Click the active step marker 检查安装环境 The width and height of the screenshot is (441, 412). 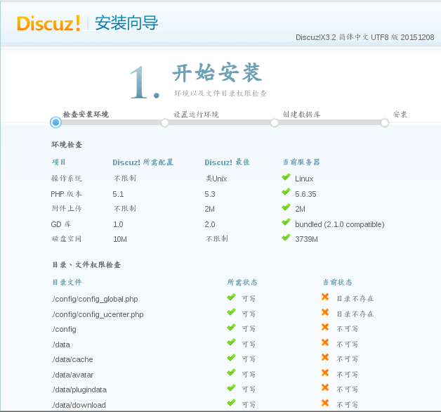pyautogui.click(x=55, y=122)
